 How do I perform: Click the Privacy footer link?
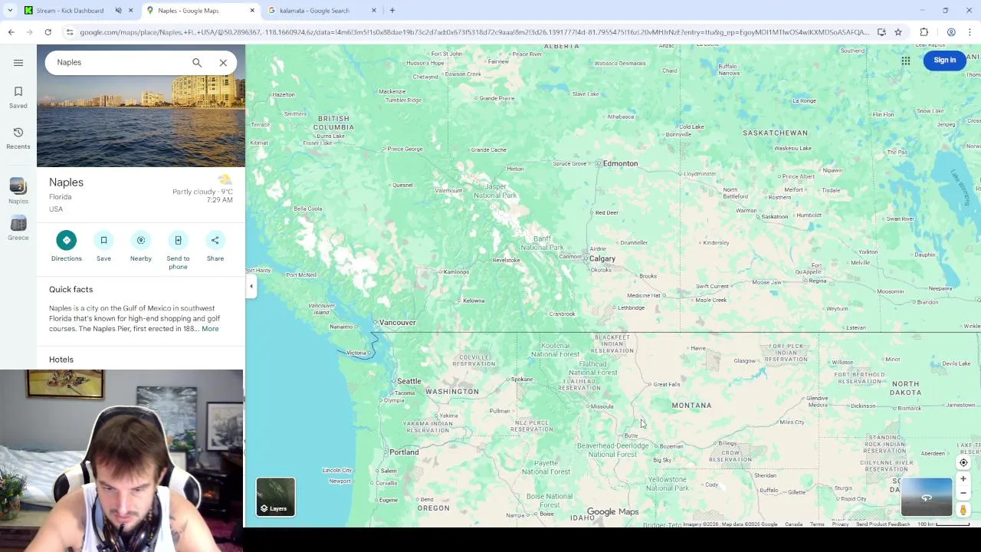pos(840,524)
